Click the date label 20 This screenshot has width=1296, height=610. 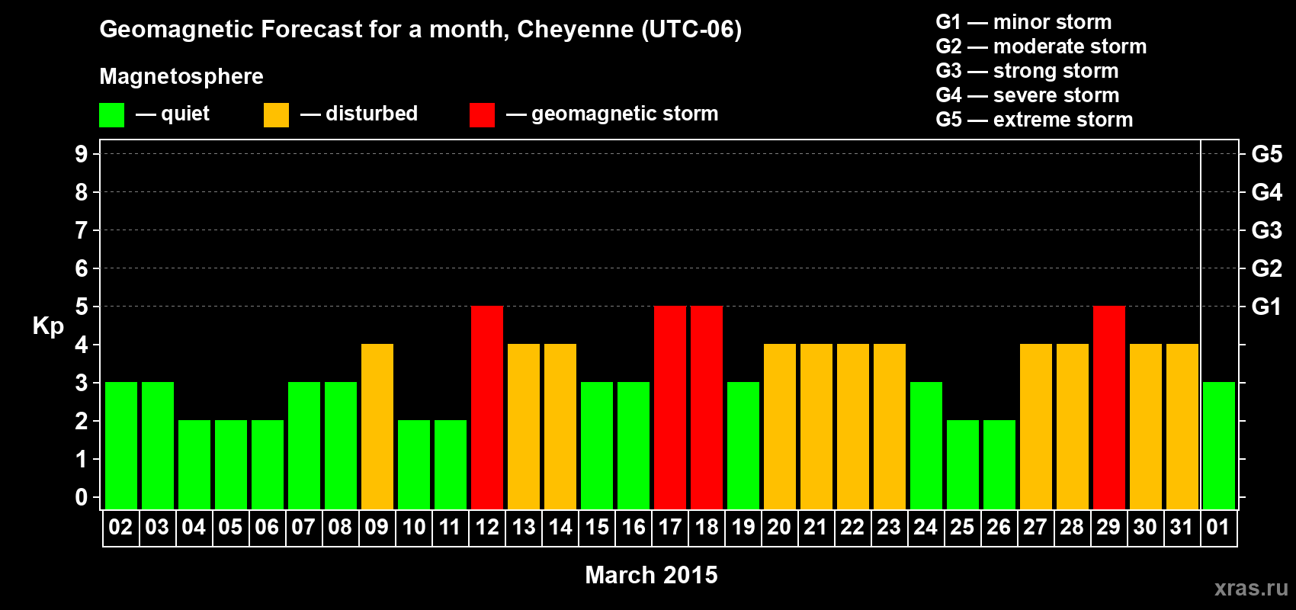click(779, 527)
